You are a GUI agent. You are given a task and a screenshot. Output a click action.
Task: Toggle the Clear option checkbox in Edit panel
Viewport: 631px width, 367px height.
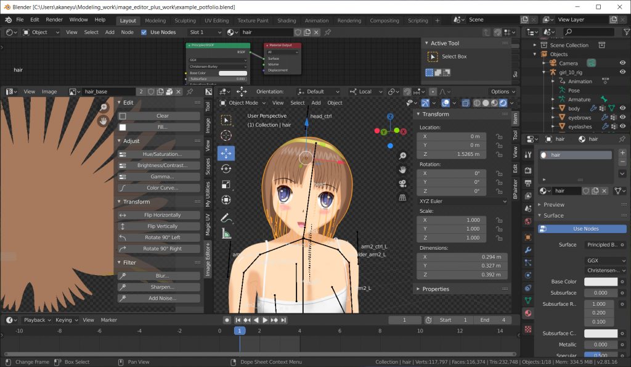123,116
